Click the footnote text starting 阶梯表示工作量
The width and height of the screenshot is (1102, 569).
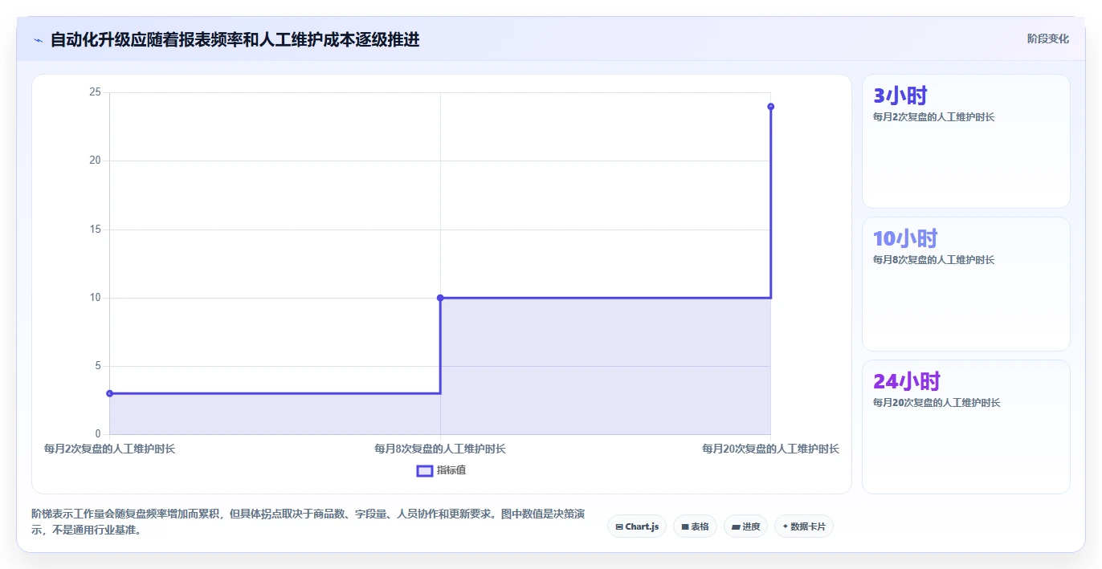[308, 522]
